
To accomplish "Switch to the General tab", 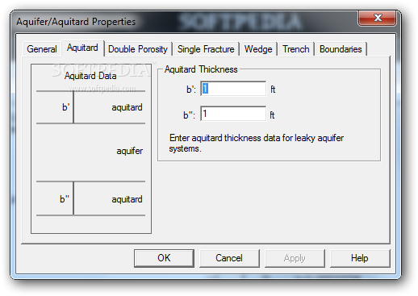I will click(42, 49).
